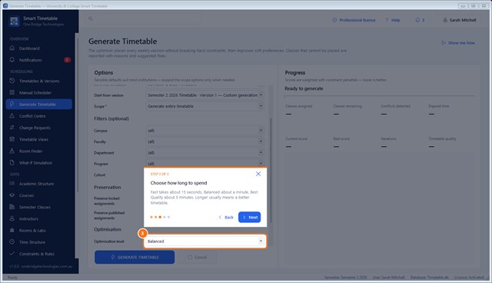
Task: Click the top bar notification bell icon
Action: (417, 20)
